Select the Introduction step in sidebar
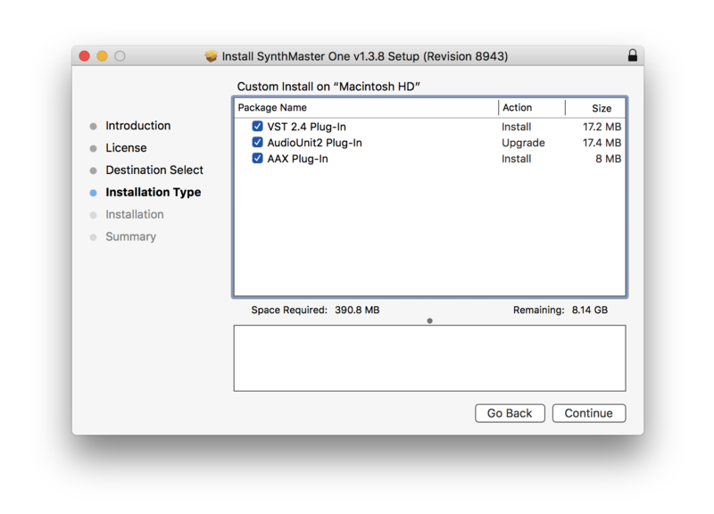Screen dimensions: 714x514 [x=137, y=126]
